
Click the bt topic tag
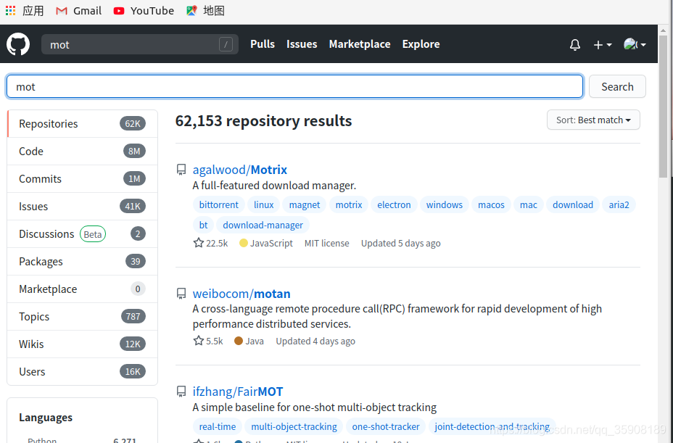pos(203,225)
